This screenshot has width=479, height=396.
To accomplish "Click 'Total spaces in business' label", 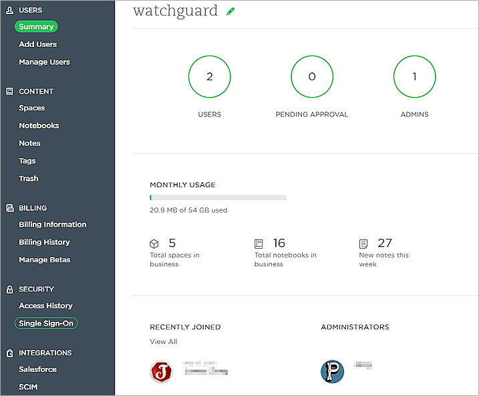I will coord(174,260).
